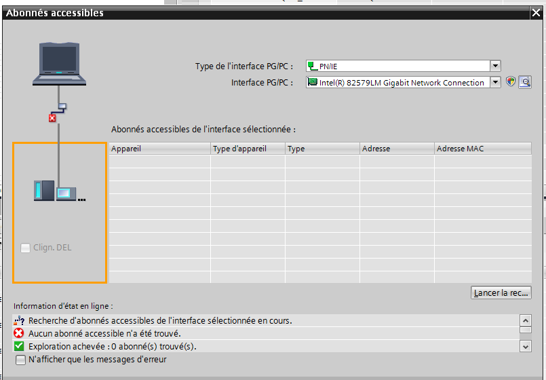Click the laptop PG/PC icon

pyautogui.click(x=60, y=64)
